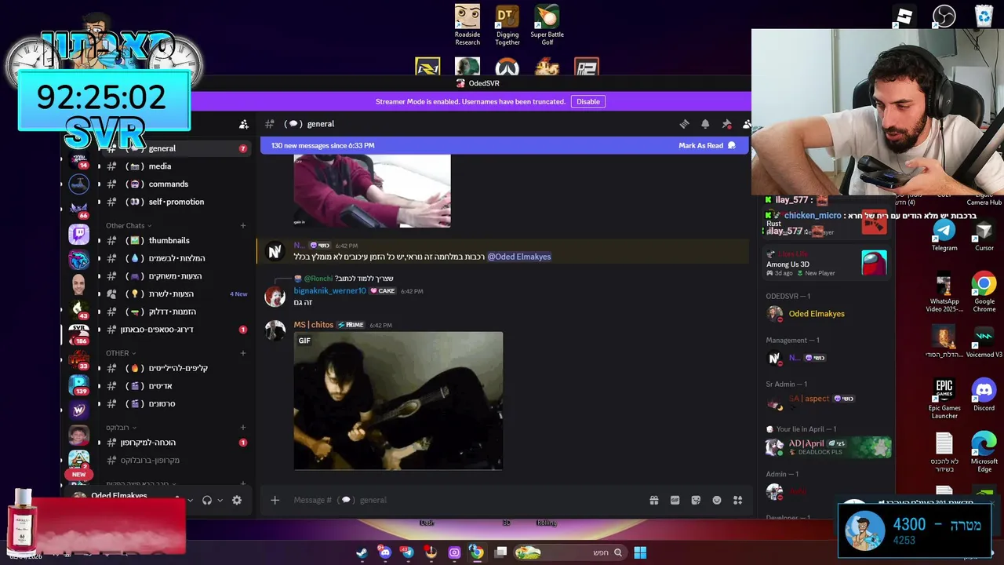Viewport: 1004px width, 565px height.
Task: Click the invite members icon above channel list
Action: (244, 124)
